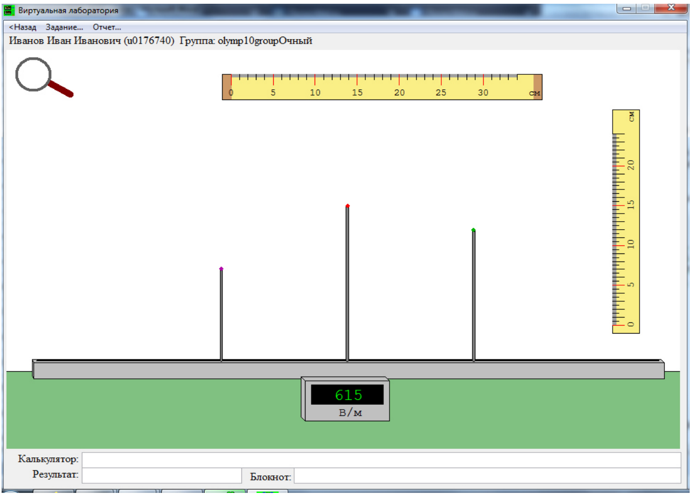Minimize the Виртуальная лаборатория window
This screenshot has height=494, width=695.
point(627,8)
